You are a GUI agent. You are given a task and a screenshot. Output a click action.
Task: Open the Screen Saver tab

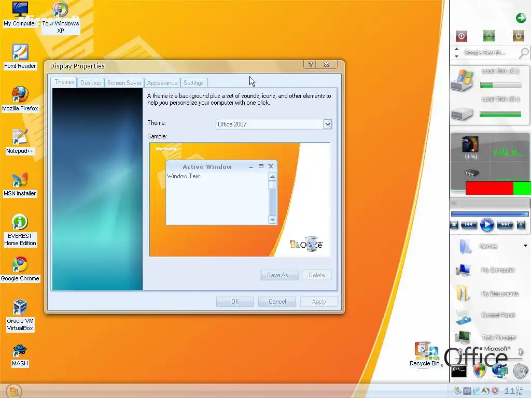pyautogui.click(x=124, y=83)
